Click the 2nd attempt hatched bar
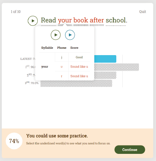 coord(105,75)
